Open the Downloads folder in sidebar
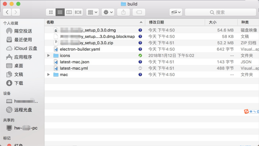Viewport: 259px width, 146px height. [x=18, y=83]
